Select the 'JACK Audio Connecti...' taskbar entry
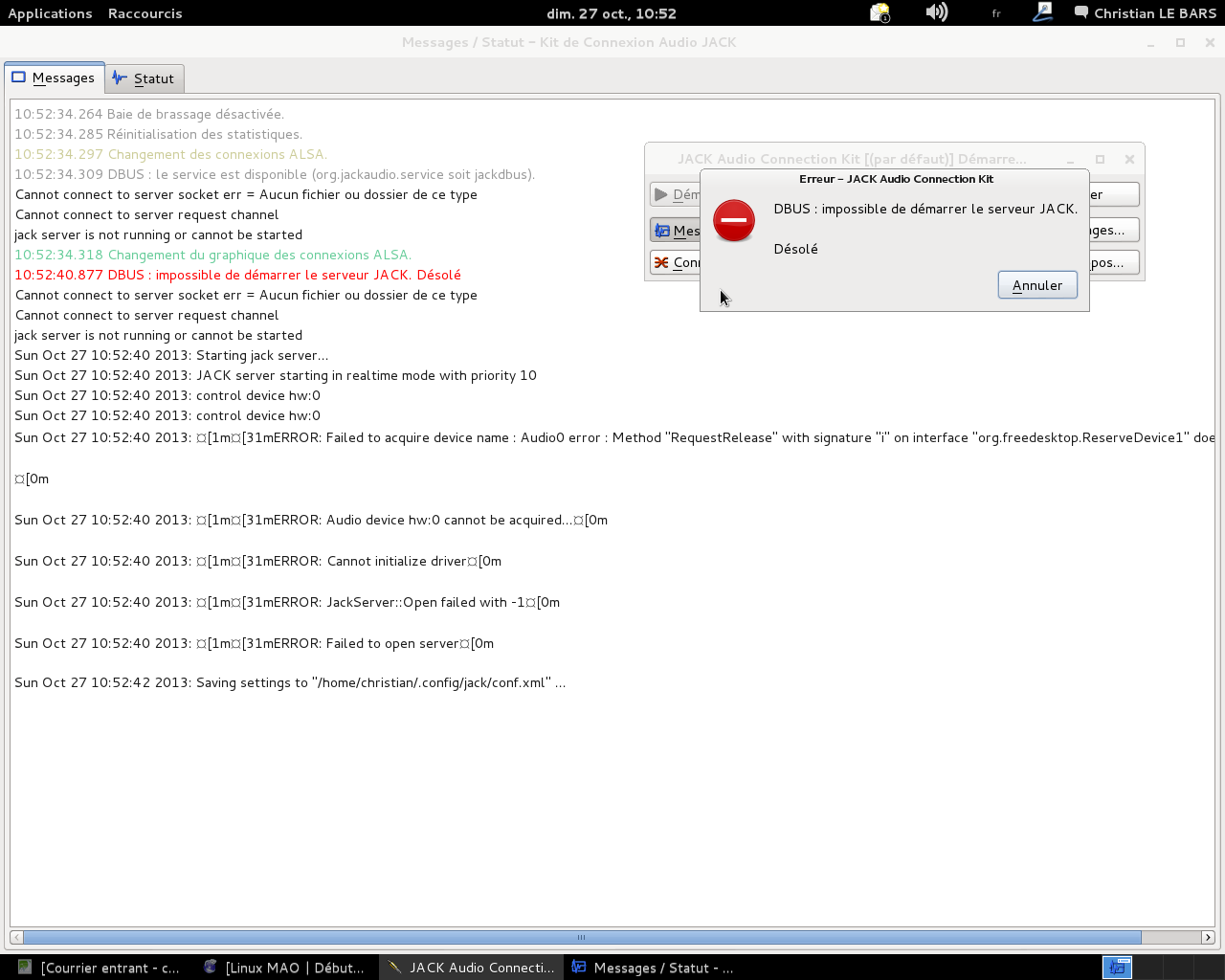 472,968
